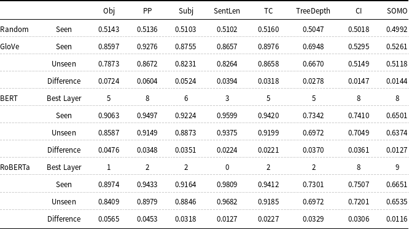This screenshot has width=409, height=229.
Task: Select the TC column header
Action: pyautogui.click(x=268, y=11)
